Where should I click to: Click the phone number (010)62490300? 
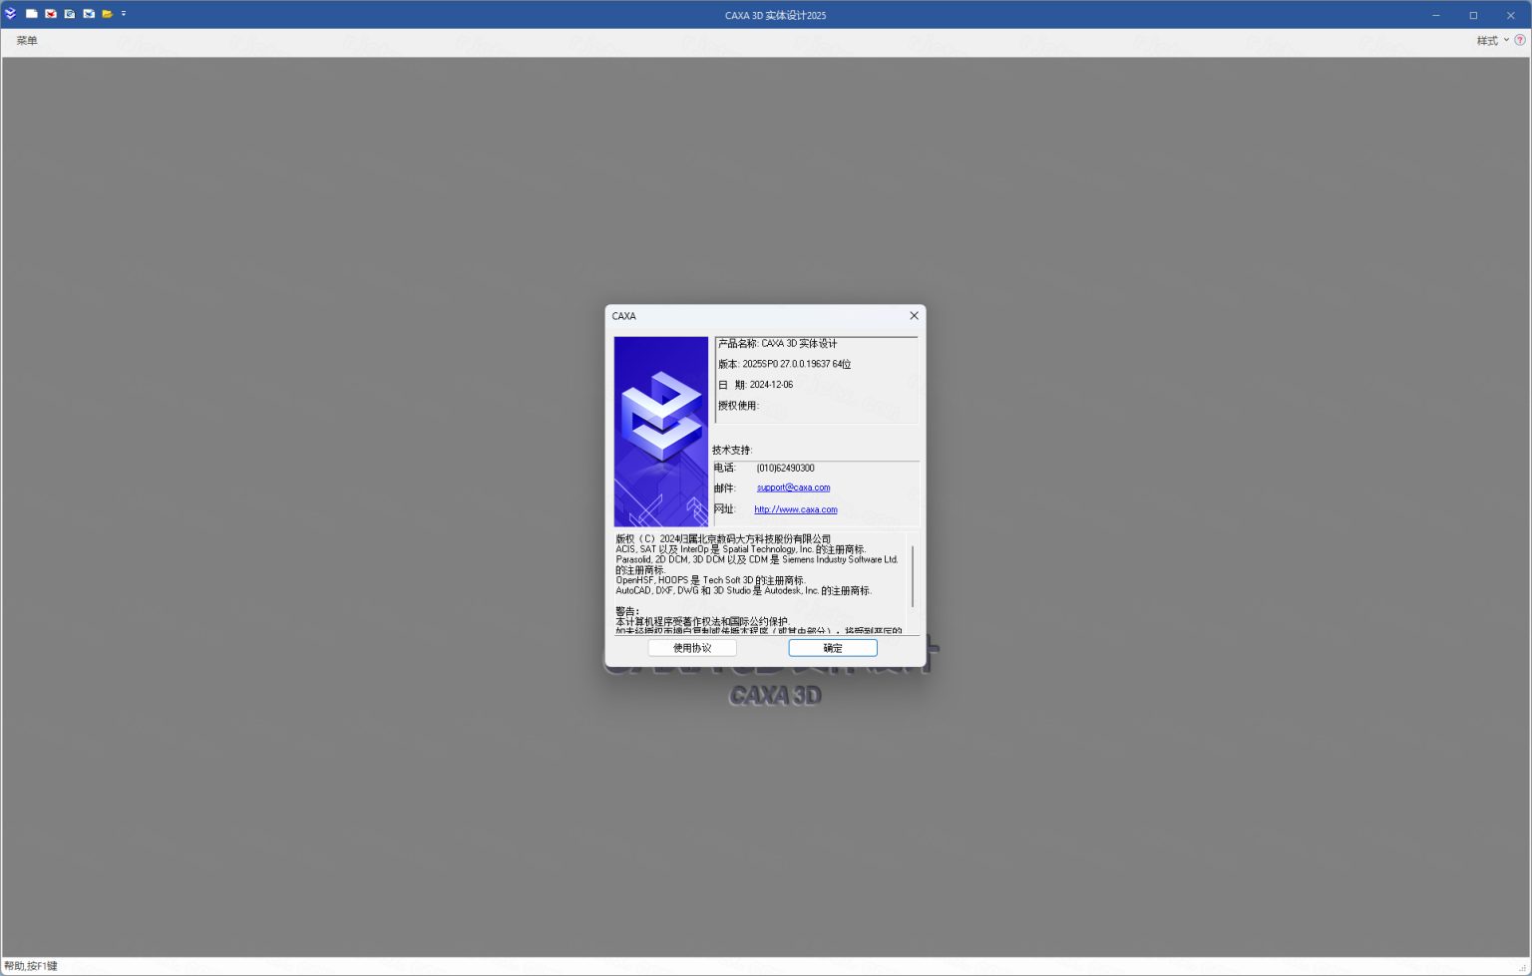pyautogui.click(x=785, y=468)
